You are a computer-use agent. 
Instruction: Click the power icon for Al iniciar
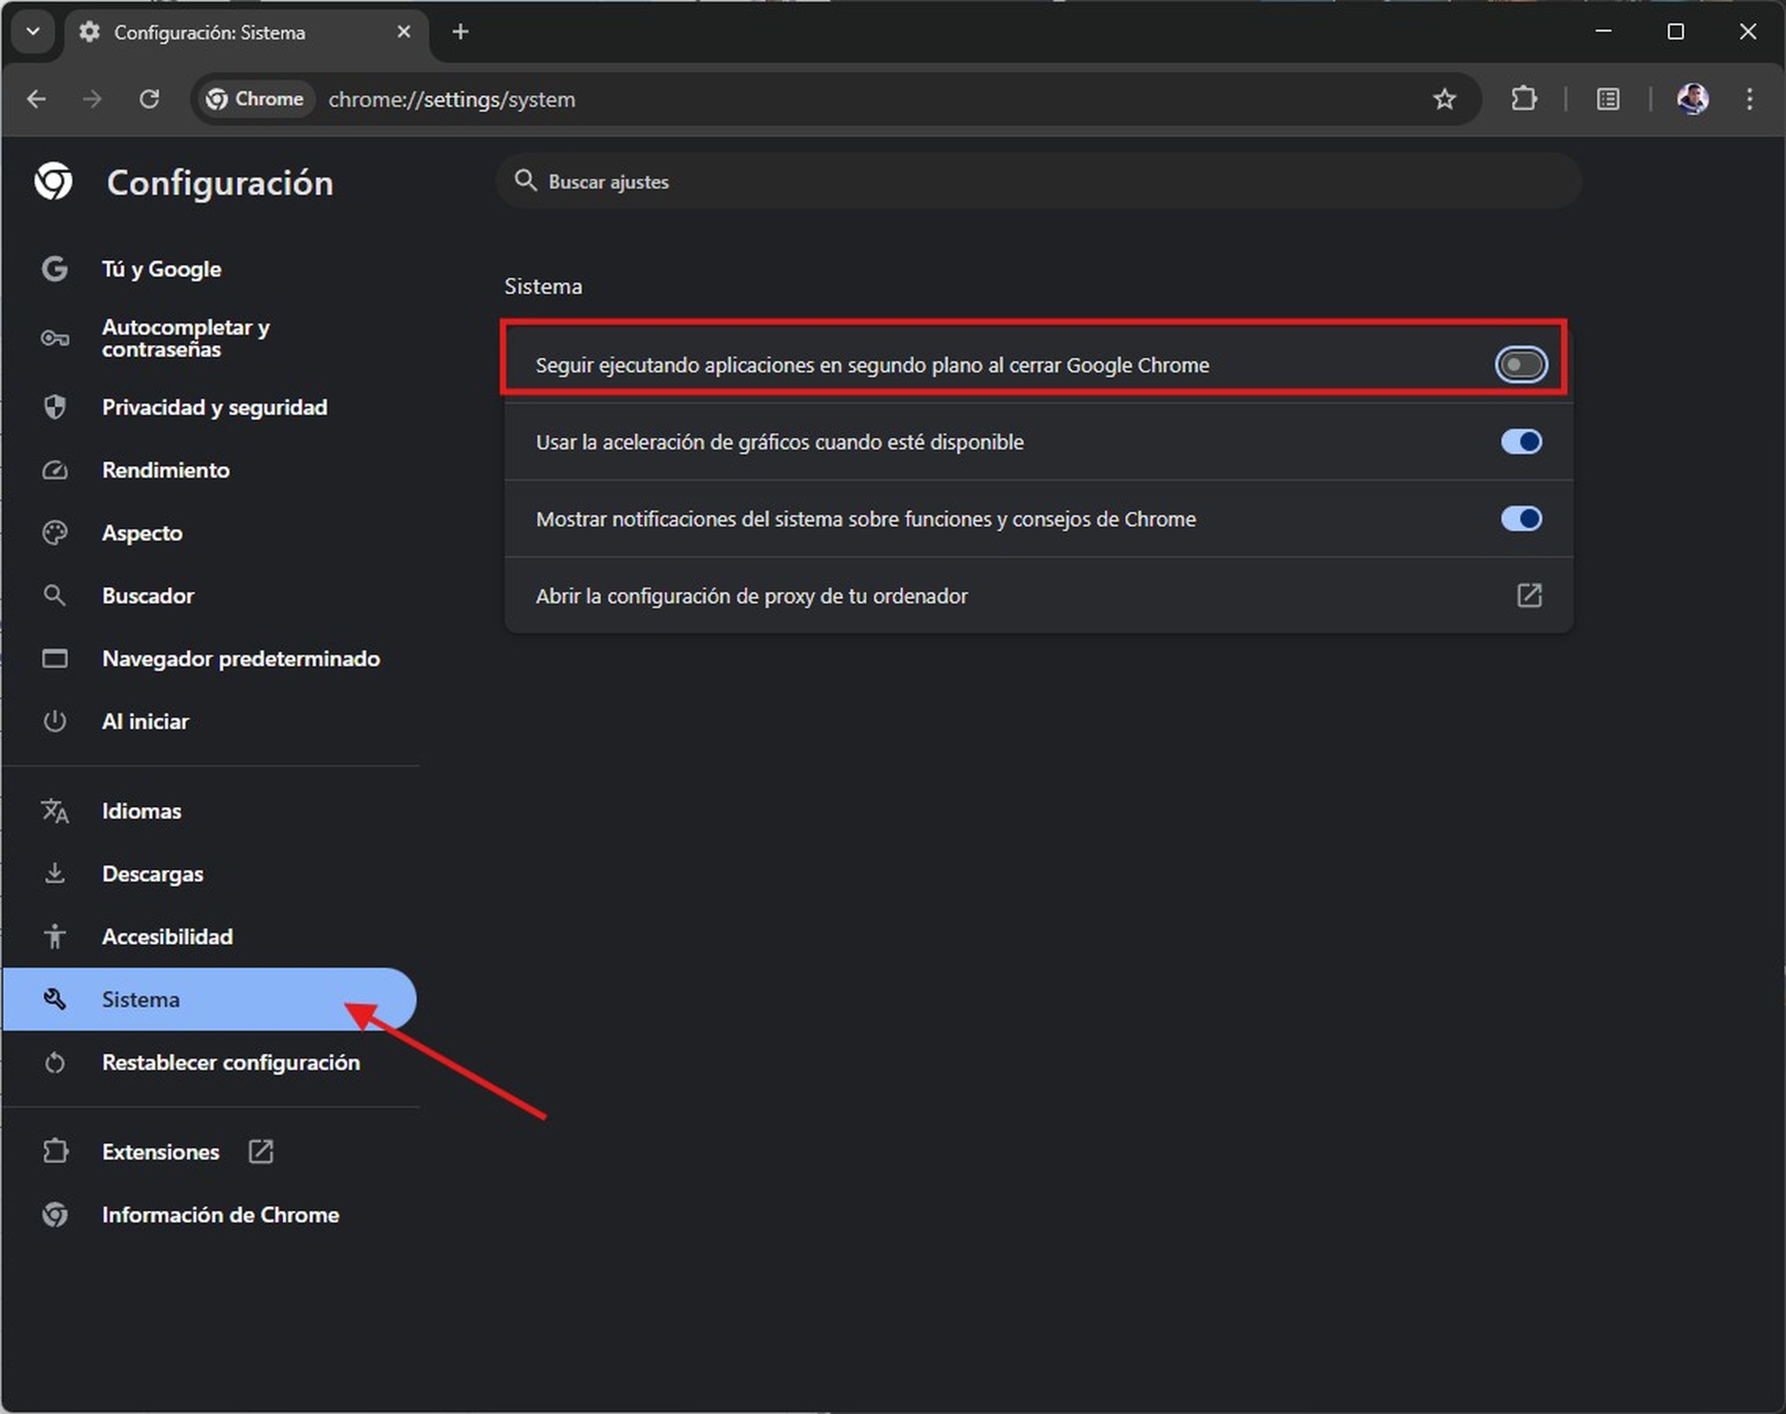[55, 721]
